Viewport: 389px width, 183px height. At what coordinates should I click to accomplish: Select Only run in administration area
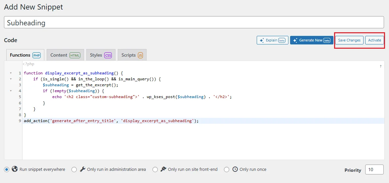[74, 170]
